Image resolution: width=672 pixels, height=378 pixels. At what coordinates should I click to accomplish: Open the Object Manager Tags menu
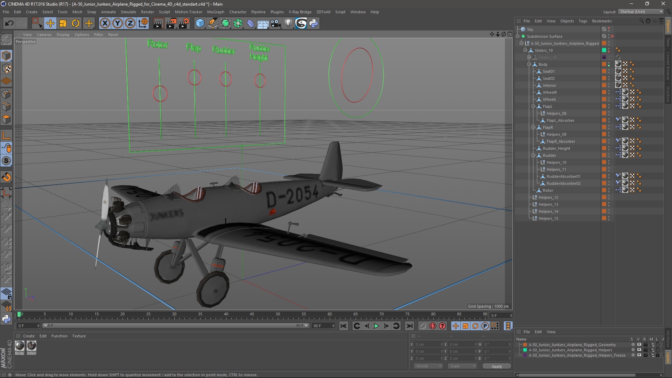click(583, 21)
